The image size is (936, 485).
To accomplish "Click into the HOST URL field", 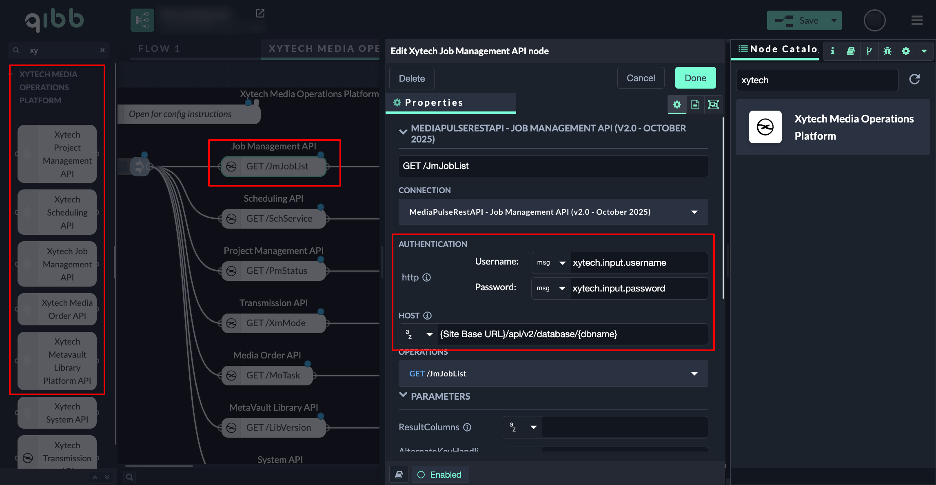I will (x=571, y=334).
